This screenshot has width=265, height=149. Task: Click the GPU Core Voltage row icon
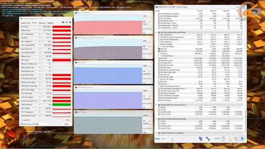(159, 44)
